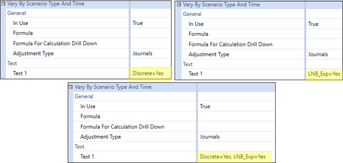Select the Formula row label in top-right panel

[198, 34]
